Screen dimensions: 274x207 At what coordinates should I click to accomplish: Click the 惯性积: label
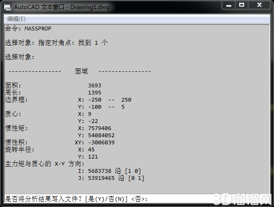(17, 142)
